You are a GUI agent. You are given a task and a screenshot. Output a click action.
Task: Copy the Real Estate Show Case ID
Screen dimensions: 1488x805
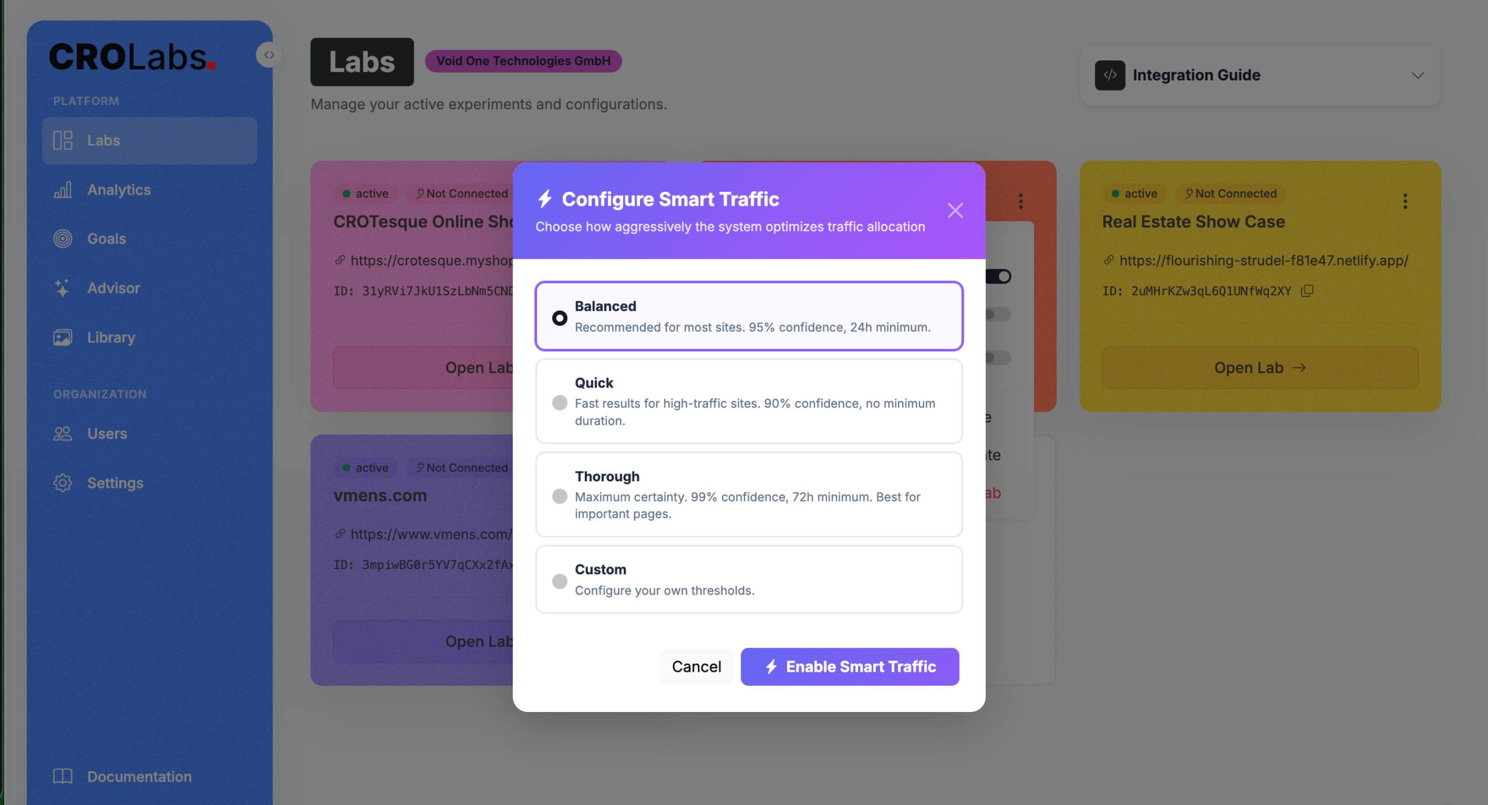[1306, 291]
